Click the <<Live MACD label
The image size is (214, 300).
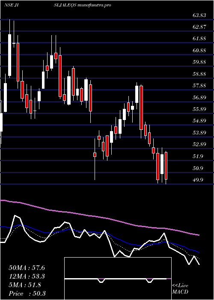180,289
